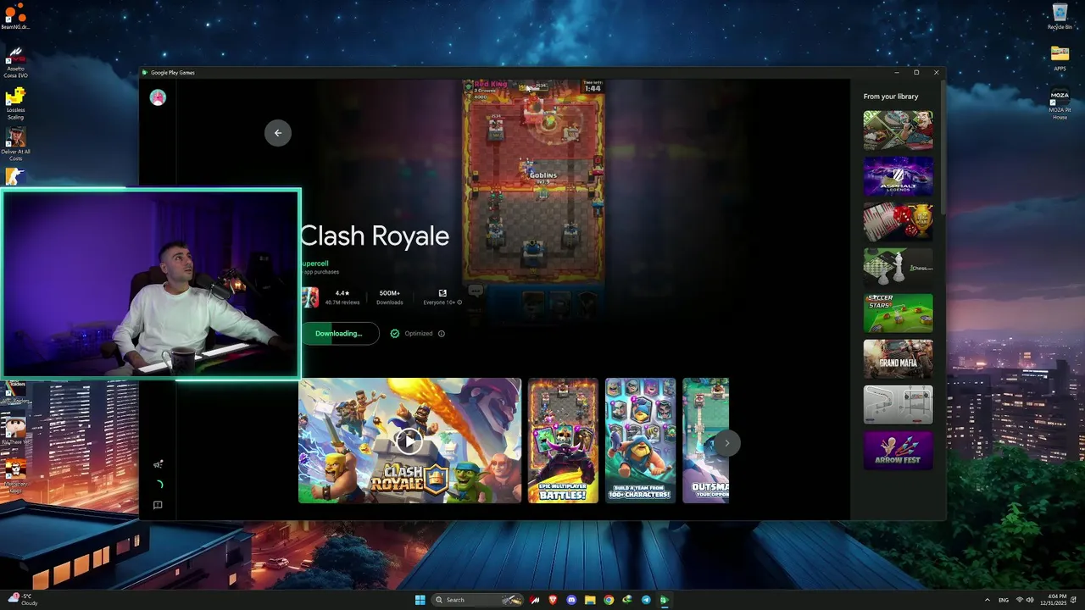The width and height of the screenshot is (1085, 610).
Task: Open Brave browser from the taskbar
Action: (x=553, y=600)
